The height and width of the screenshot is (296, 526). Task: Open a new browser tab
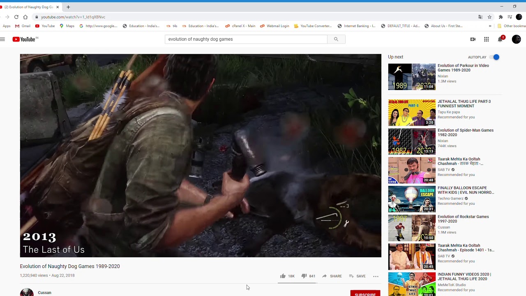[68, 7]
